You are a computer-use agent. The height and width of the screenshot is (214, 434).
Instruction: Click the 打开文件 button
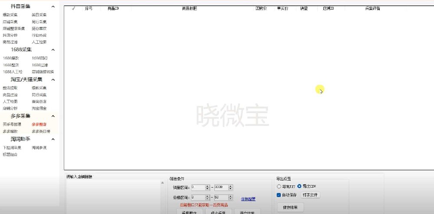311,195
